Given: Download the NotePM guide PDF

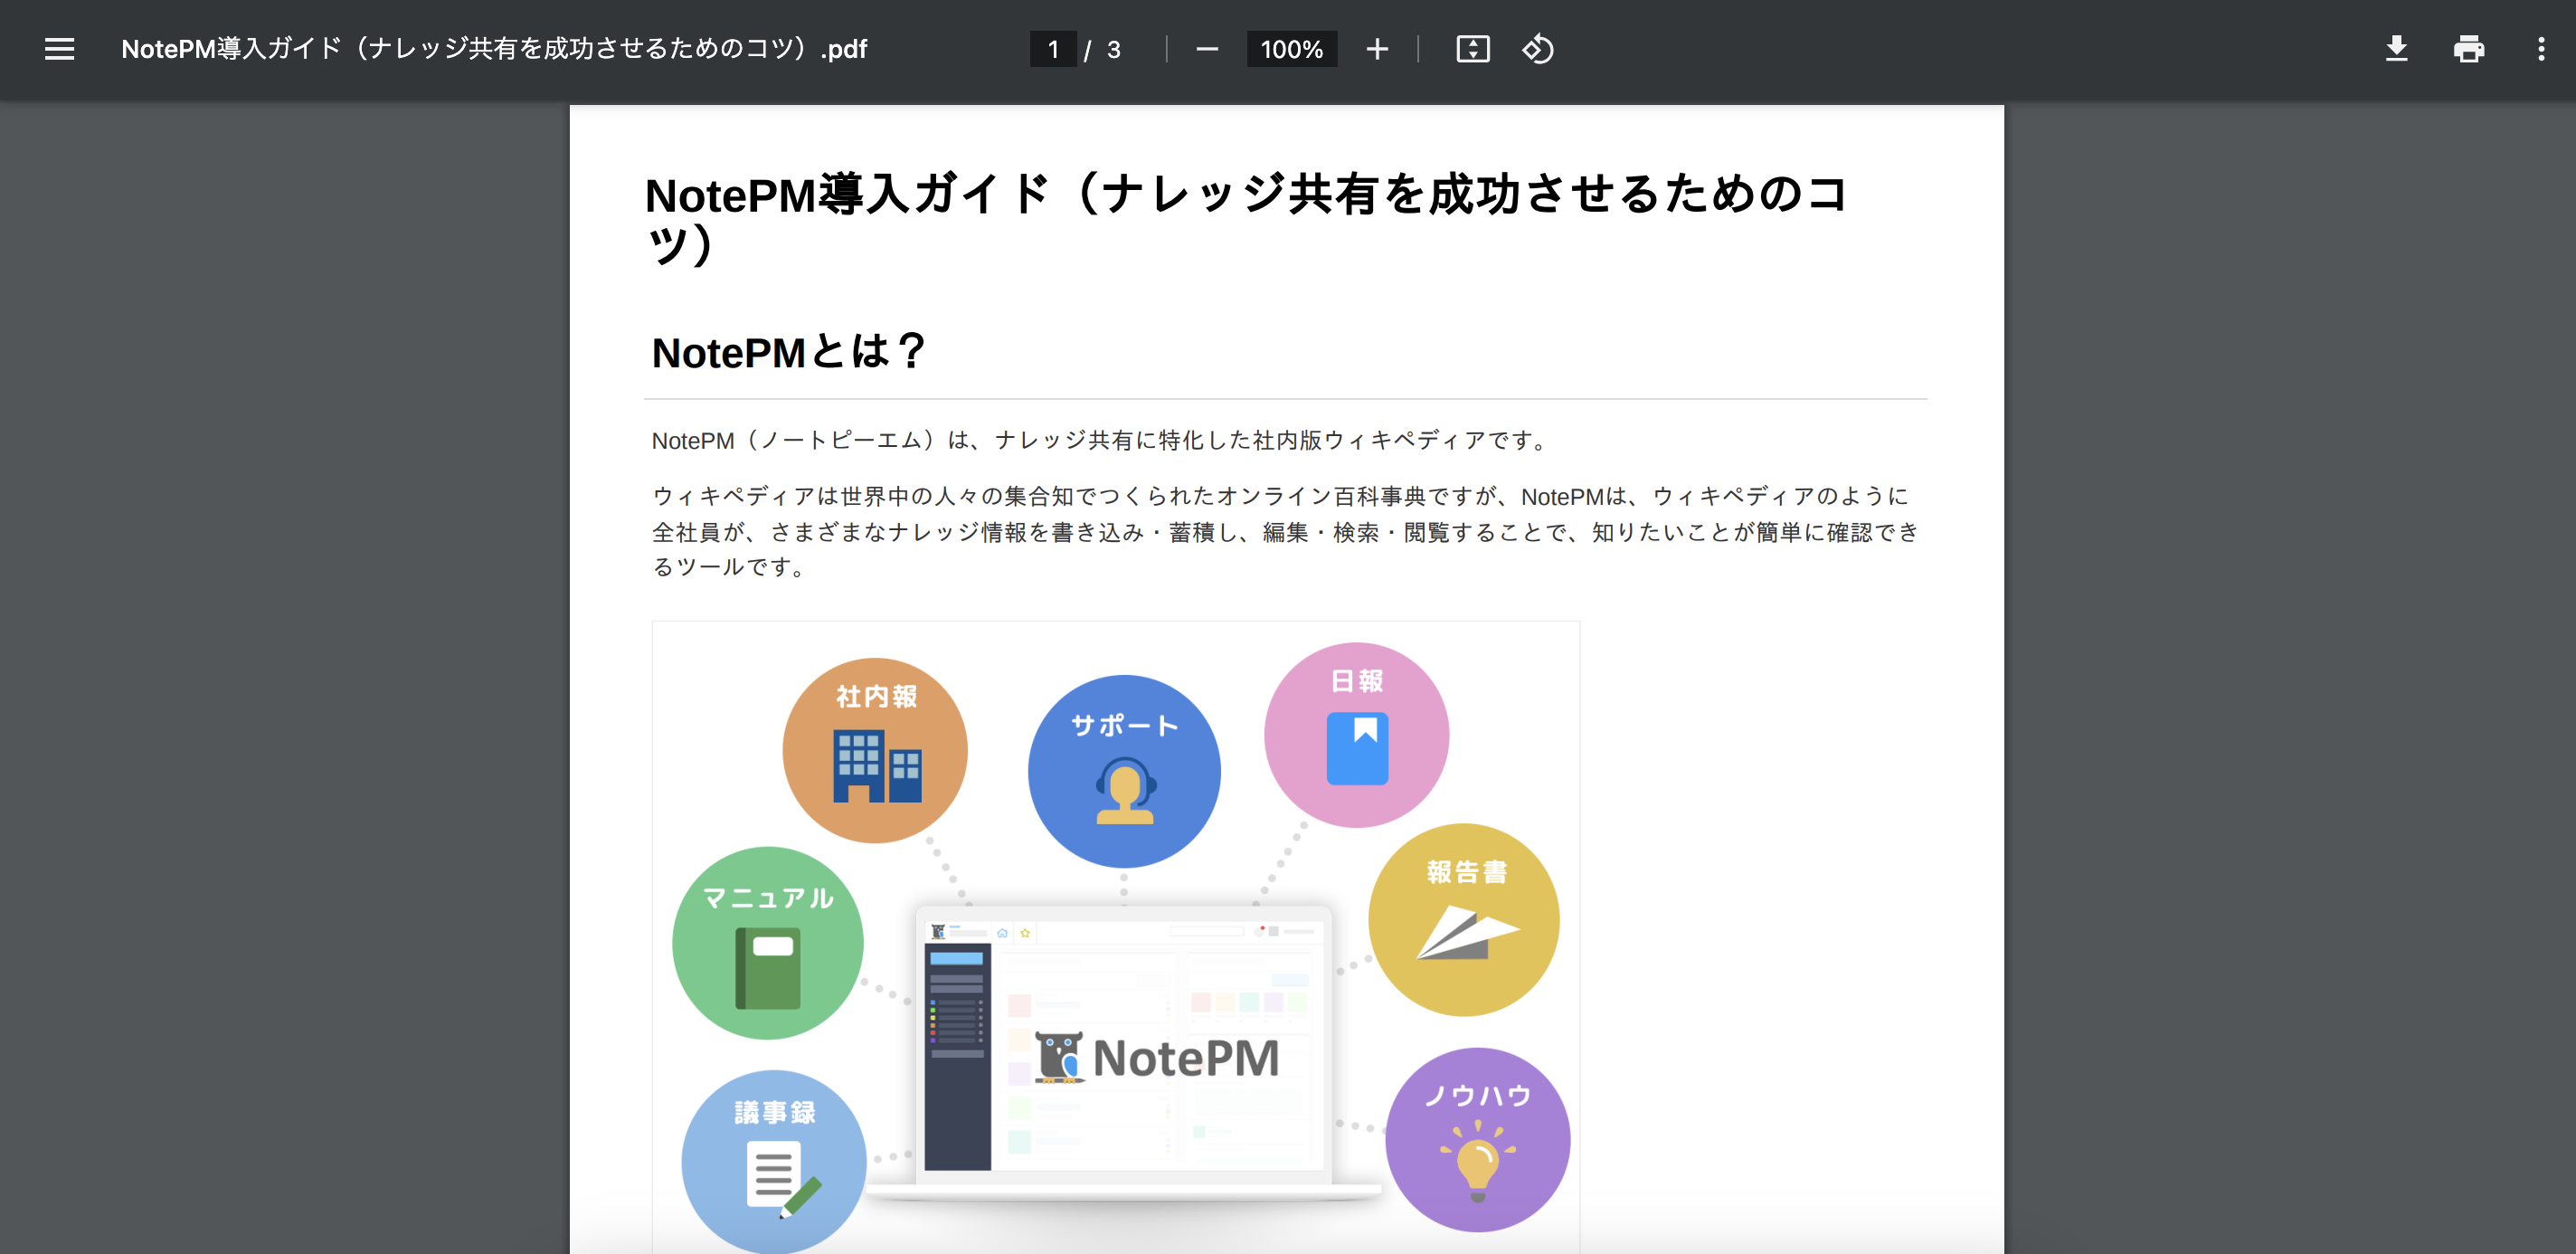Looking at the screenshot, I should (x=2397, y=49).
